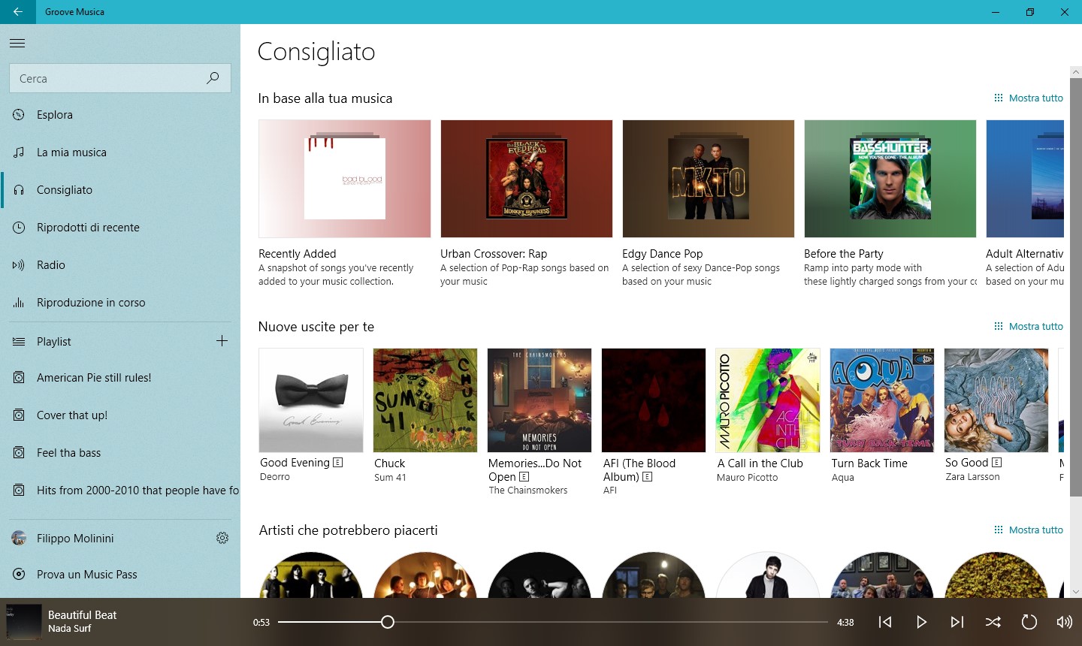The width and height of the screenshot is (1082, 646).
Task: Click the Hits from 2000-2010 playlist icon
Action: 19,491
